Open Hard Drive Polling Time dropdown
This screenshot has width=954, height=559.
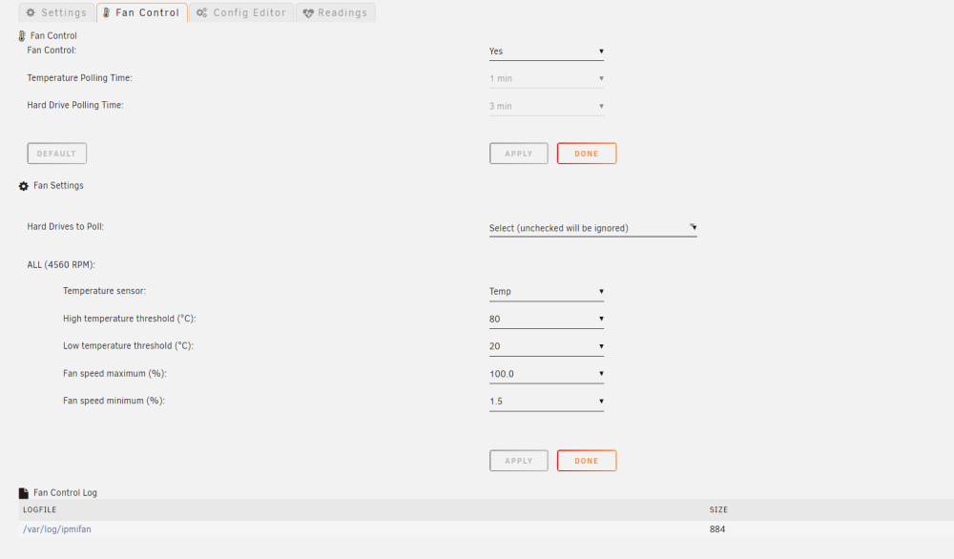pyautogui.click(x=547, y=106)
